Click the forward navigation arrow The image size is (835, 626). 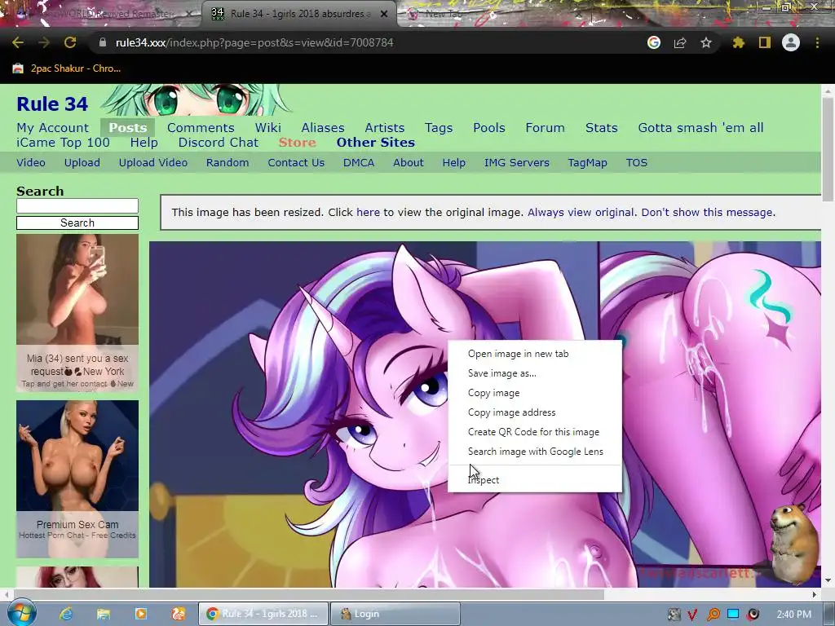(44, 42)
